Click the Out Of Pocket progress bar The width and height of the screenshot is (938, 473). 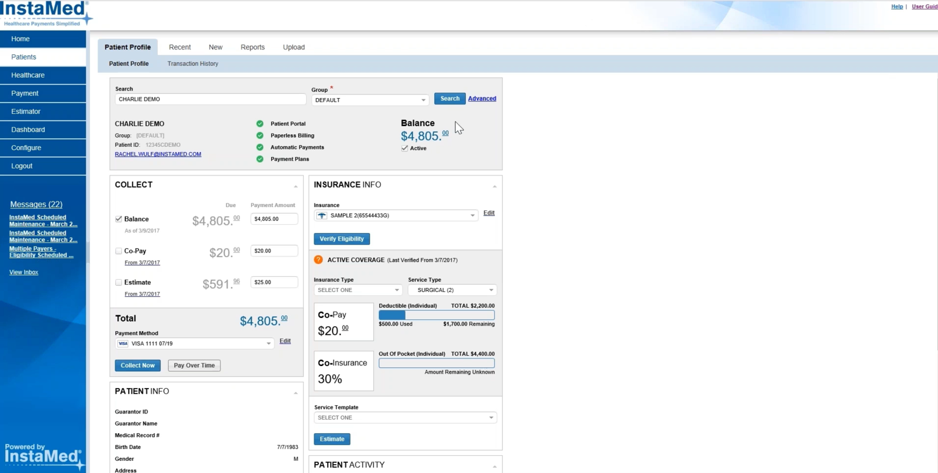pyautogui.click(x=437, y=363)
